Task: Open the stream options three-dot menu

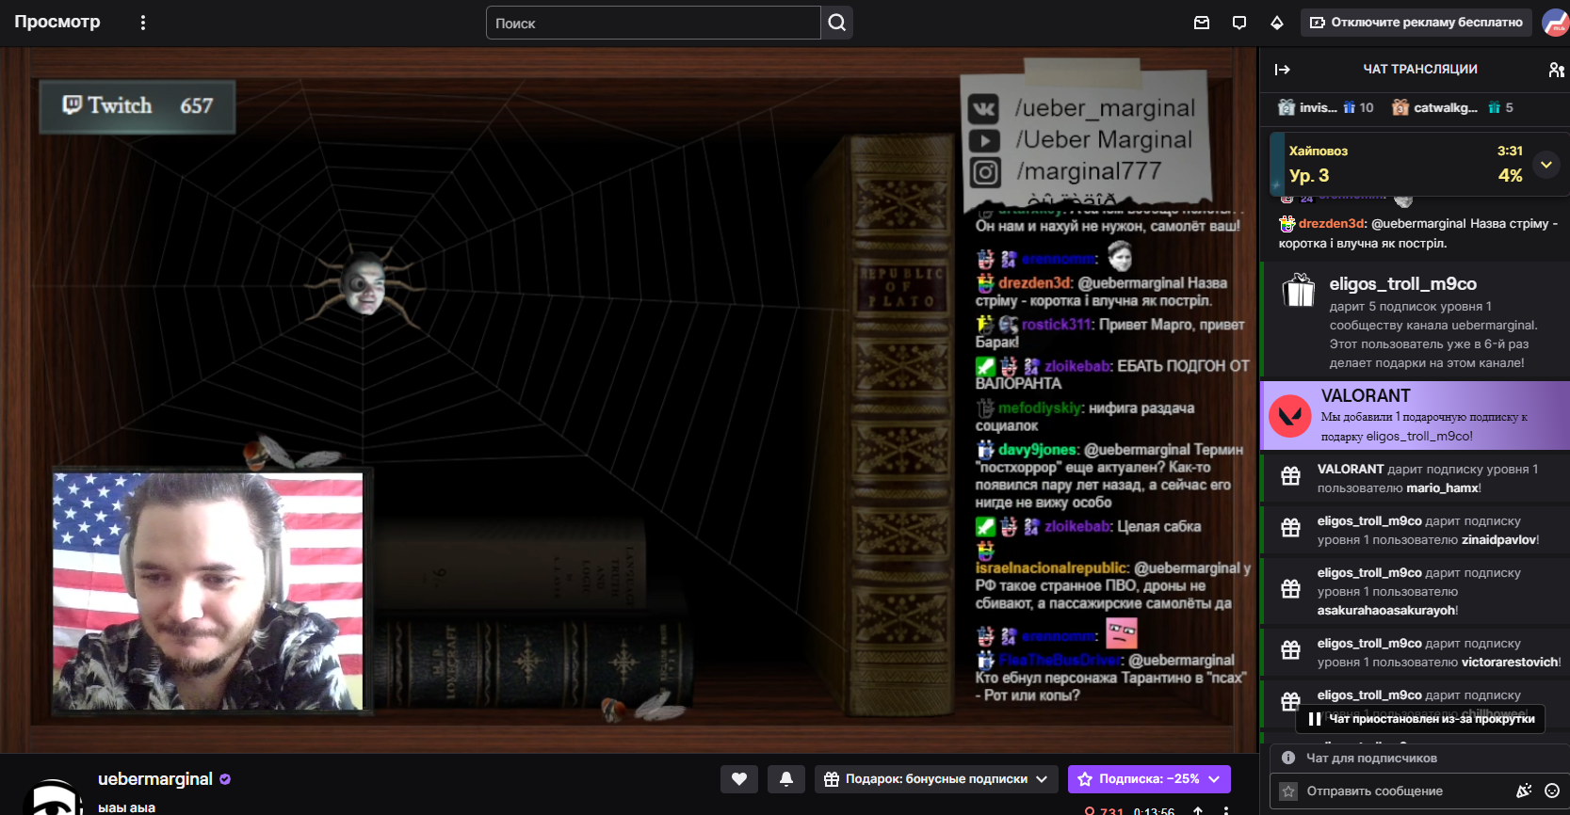Action: [1226, 810]
